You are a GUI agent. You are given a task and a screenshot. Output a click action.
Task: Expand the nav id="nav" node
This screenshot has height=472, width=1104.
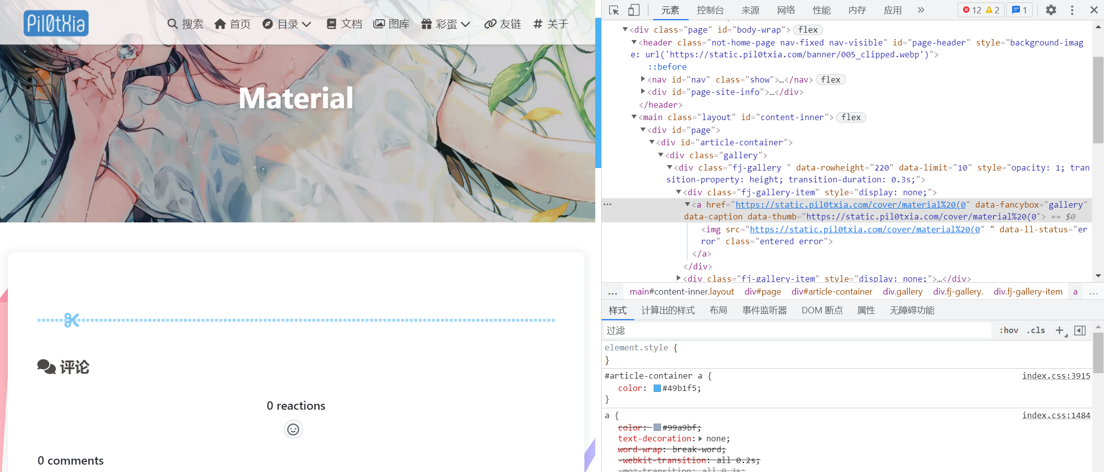pos(642,79)
